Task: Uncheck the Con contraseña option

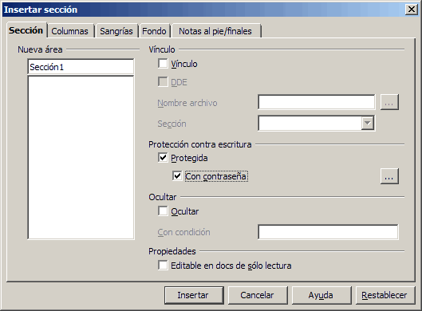Action: click(177, 176)
